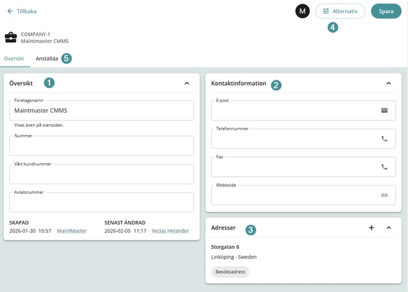This screenshot has width=408, height=292.
Task: Focus the Fax input field
Action: pyautogui.click(x=303, y=167)
